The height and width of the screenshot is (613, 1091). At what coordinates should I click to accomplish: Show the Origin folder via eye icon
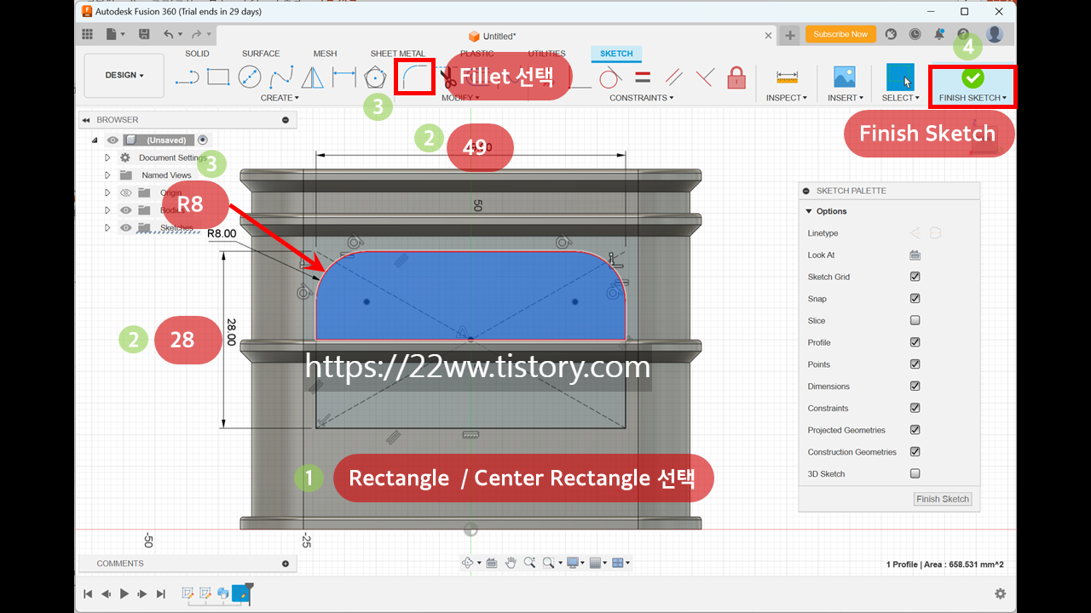(126, 192)
